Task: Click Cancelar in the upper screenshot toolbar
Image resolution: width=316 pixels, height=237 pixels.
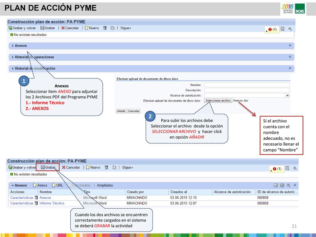Action: click(70, 28)
